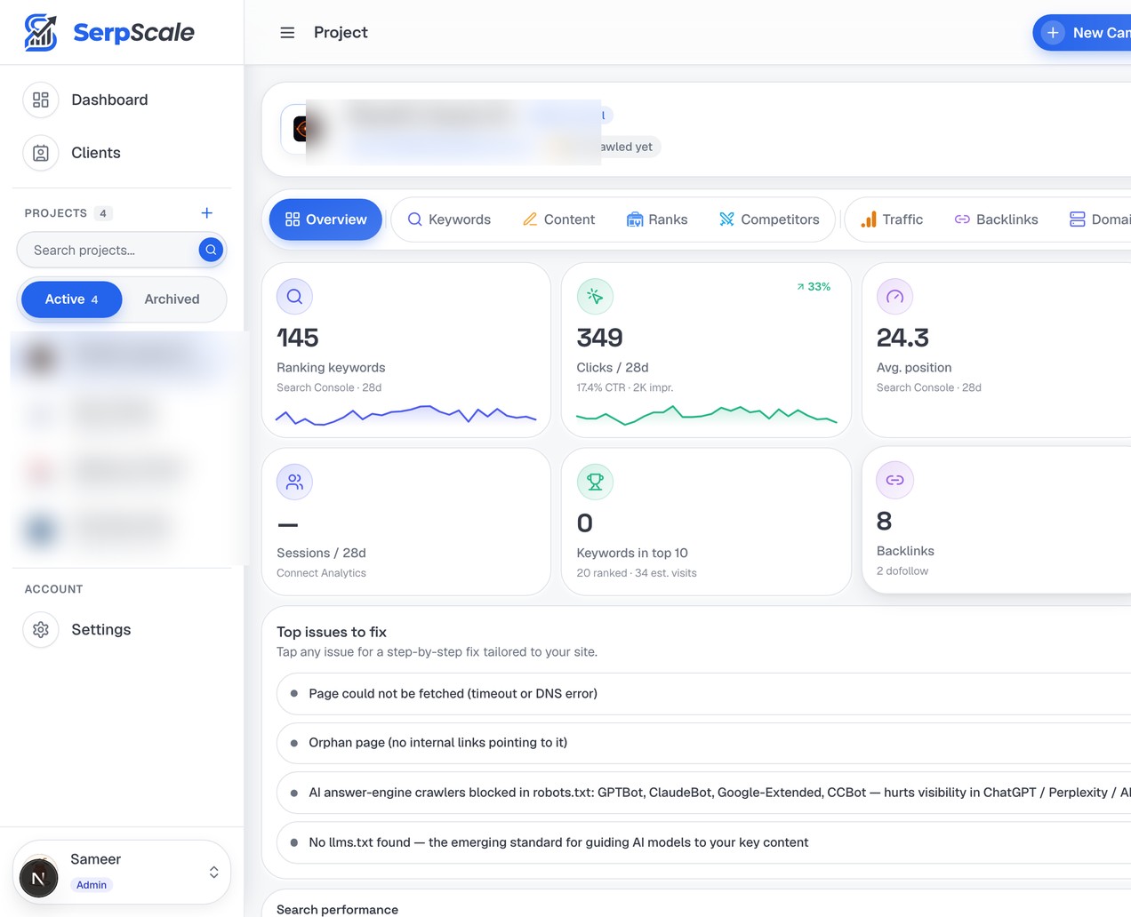1131x917 pixels.
Task: Click the Ranking keywords sparkline chart
Action: (406, 415)
